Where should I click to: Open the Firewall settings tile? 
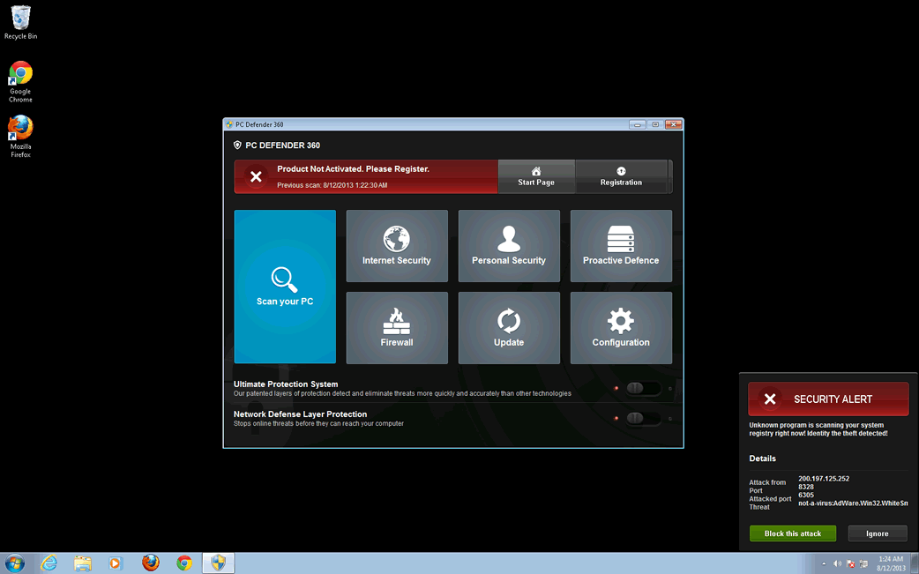pos(397,328)
